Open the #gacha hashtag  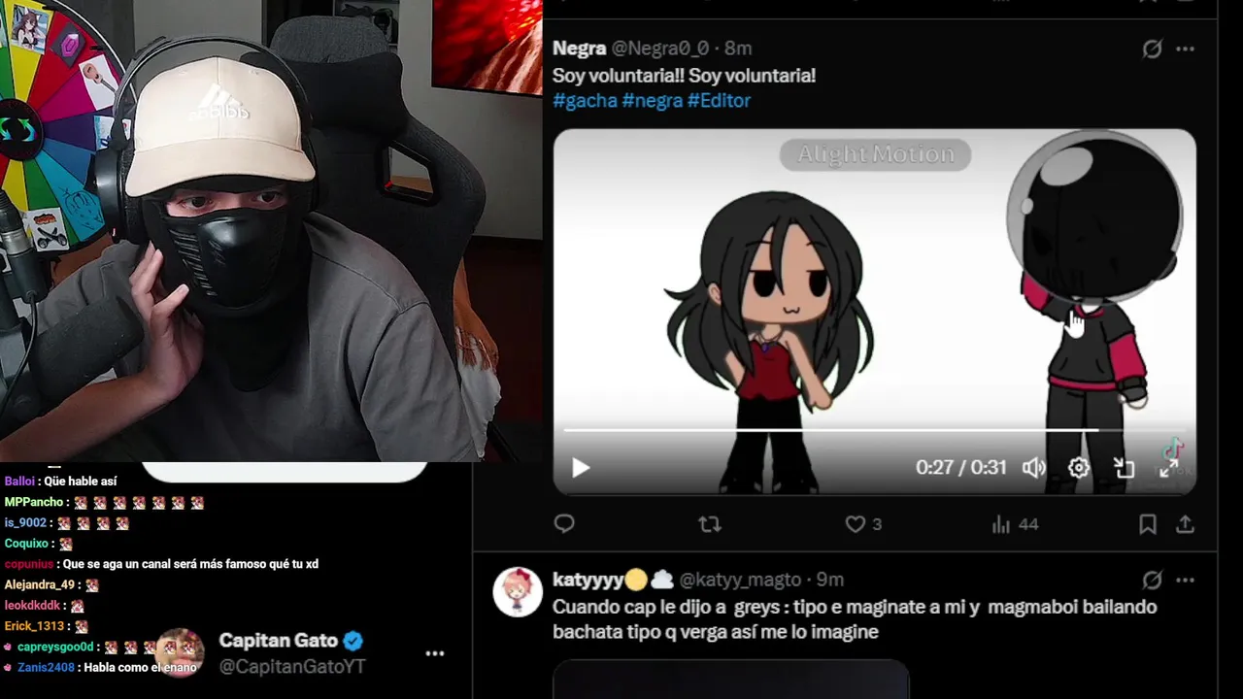pyautogui.click(x=585, y=100)
